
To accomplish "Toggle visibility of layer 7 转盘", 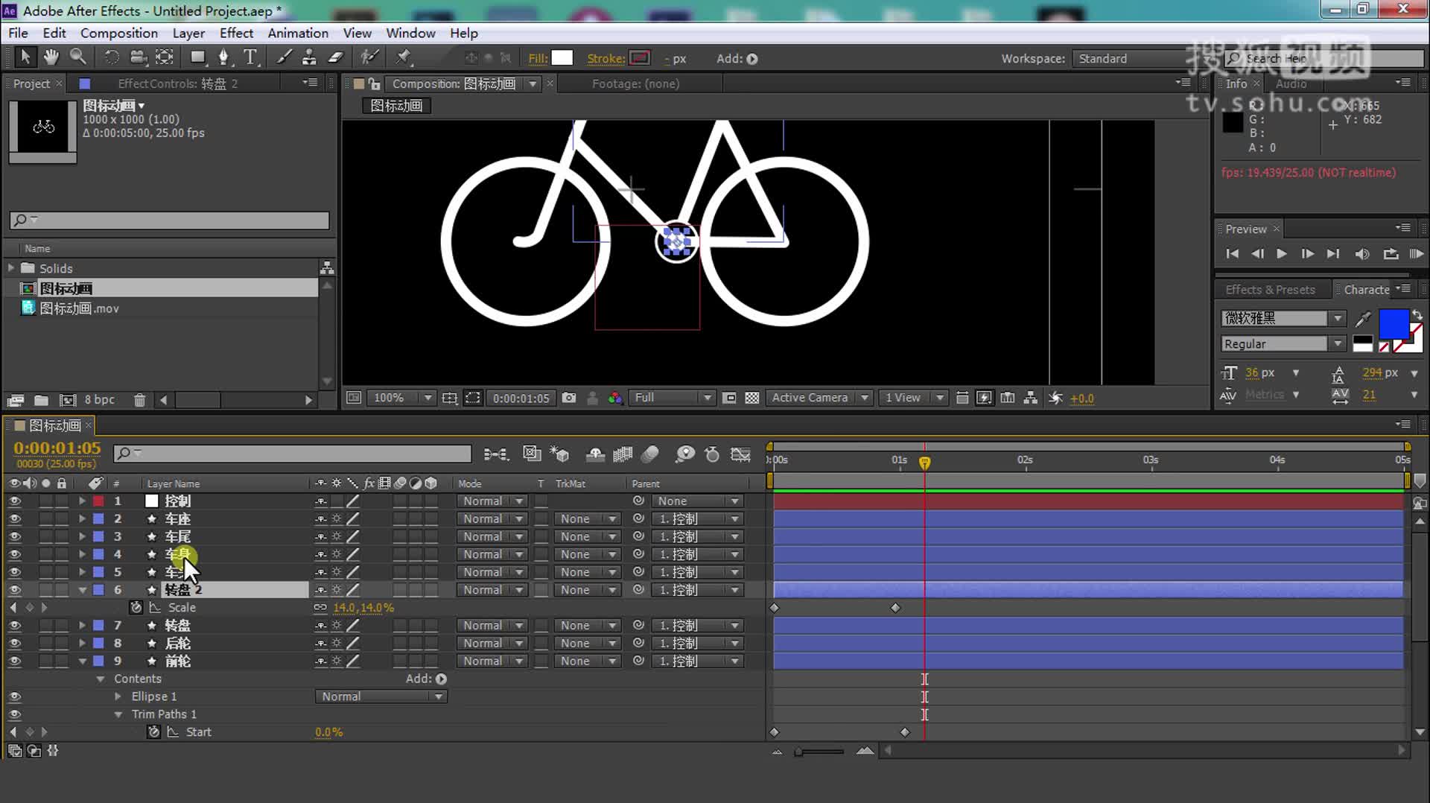I will pyautogui.click(x=14, y=625).
